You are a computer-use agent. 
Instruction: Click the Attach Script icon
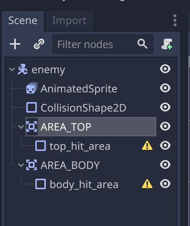tap(167, 44)
